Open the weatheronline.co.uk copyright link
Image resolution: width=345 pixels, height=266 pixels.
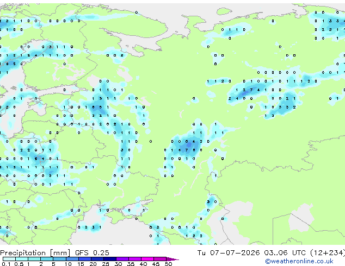pyautogui.click(x=299, y=261)
